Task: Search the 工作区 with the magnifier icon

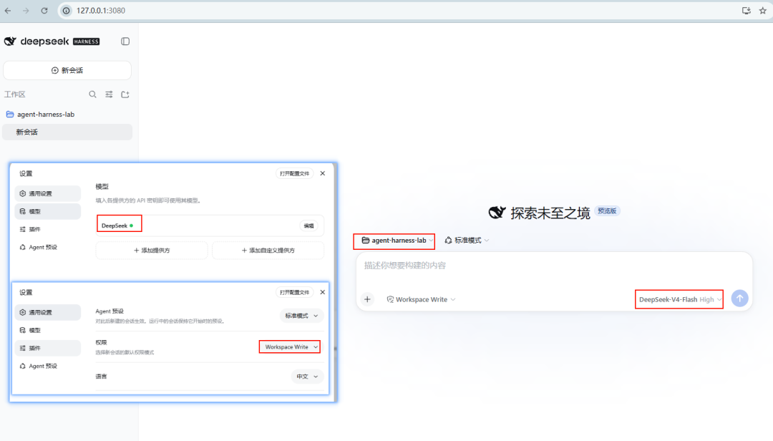Action: 92,94
